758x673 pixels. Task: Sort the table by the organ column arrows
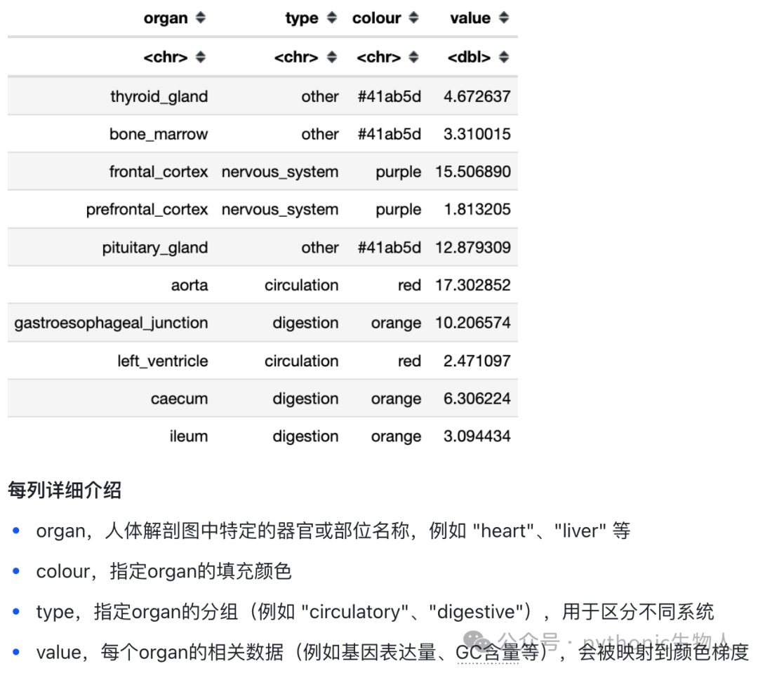(x=201, y=18)
